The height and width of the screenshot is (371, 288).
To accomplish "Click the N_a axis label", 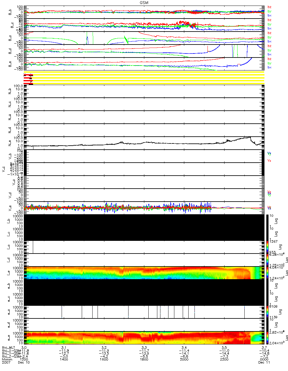I will [x=9, y=117].
